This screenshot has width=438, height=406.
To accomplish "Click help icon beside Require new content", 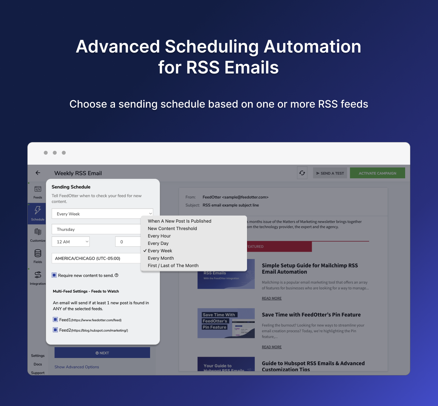I will pos(117,275).
